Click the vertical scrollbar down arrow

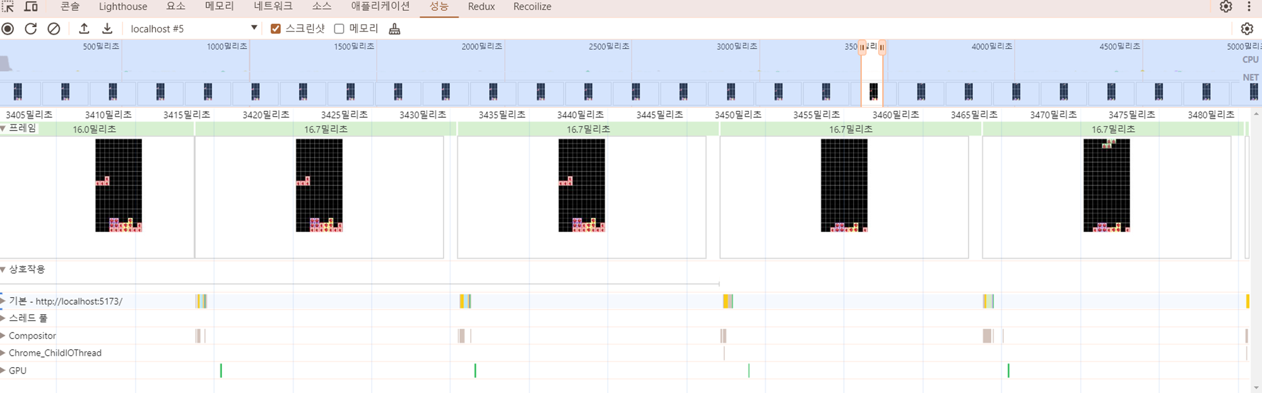coord(1256,387)
